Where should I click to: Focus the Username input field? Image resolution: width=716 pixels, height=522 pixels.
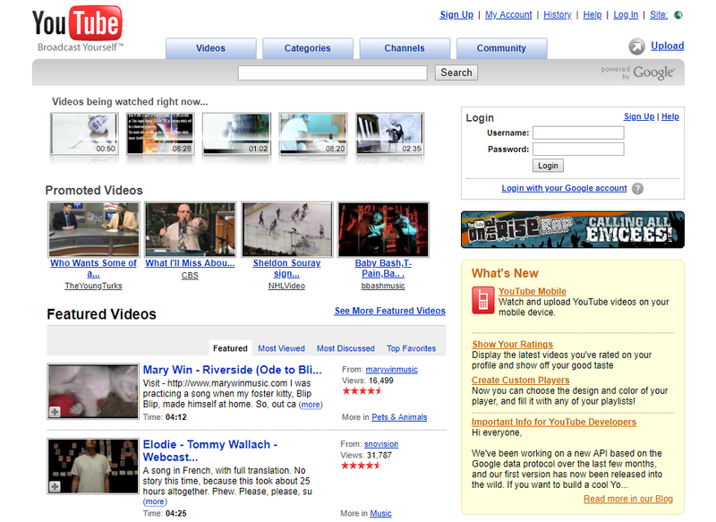pyautogui.click(x=578, y=133)
